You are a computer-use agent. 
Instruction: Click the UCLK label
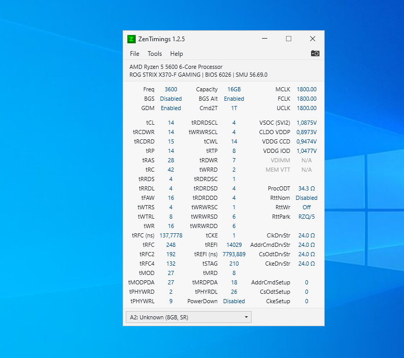pyautogui.click(x=283, y=108)
